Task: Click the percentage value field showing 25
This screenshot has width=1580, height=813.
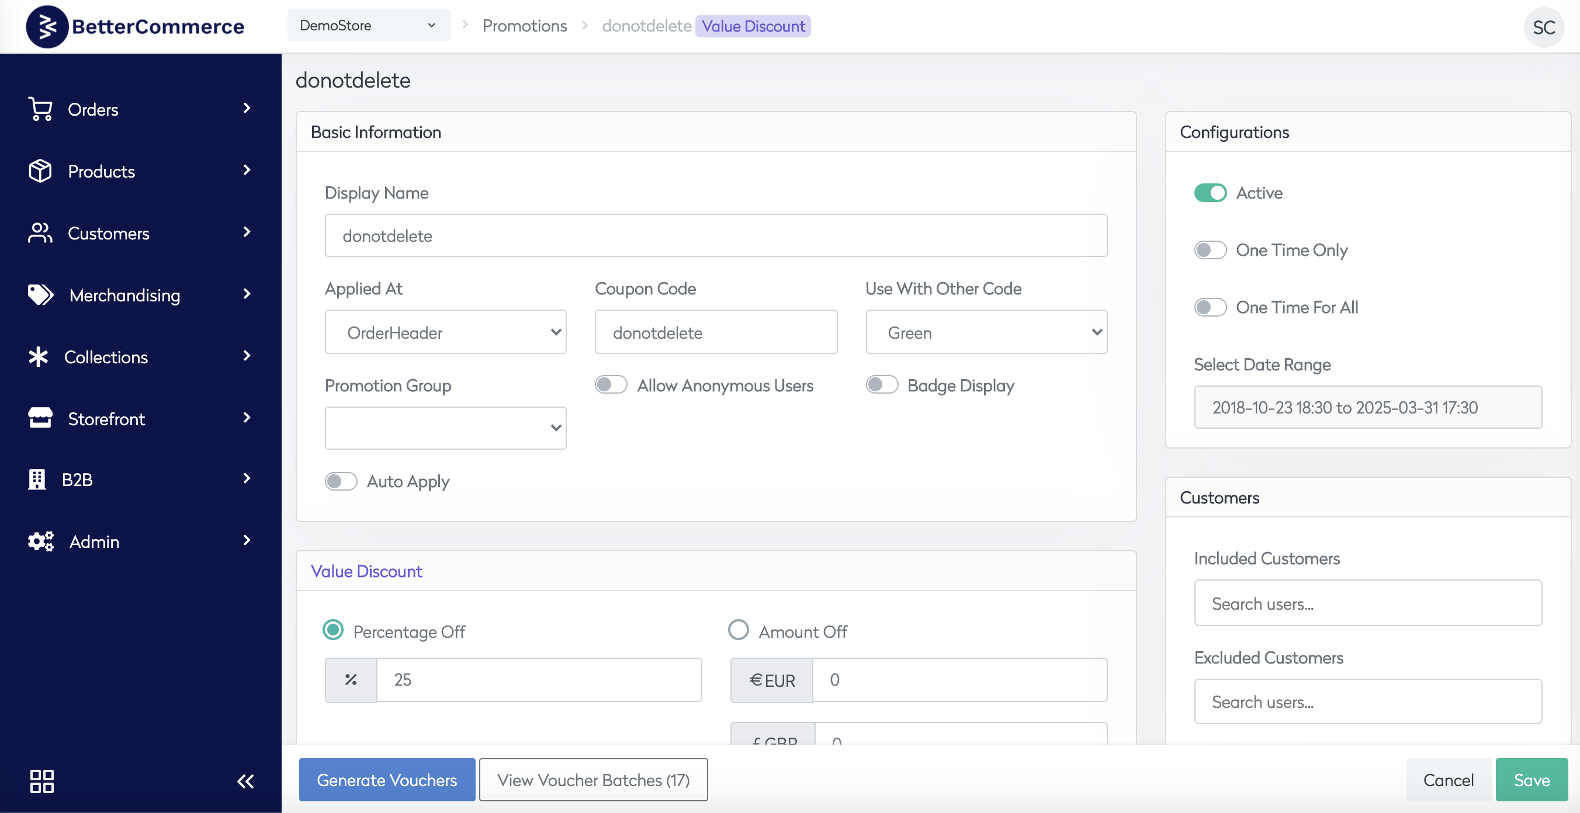Action: click(539, 679)
